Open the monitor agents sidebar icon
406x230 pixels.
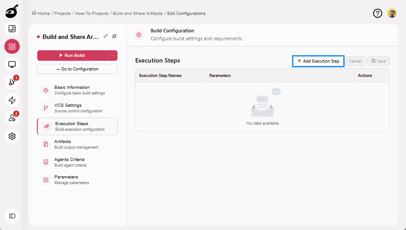pos(12,64)
